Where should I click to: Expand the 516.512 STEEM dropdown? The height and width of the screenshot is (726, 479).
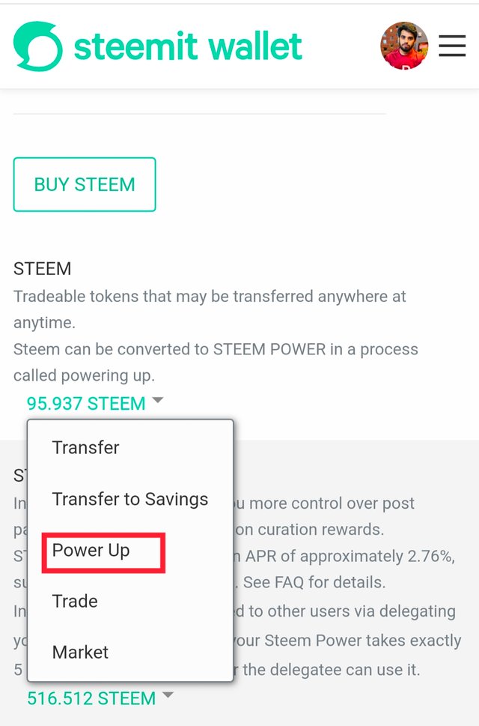(91, 699)
